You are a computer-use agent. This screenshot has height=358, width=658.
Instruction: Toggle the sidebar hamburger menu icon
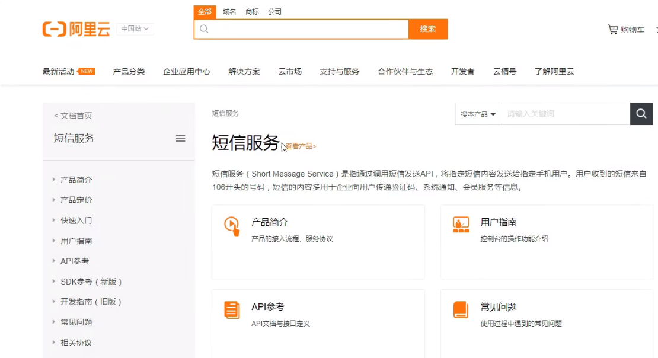tap(180, 139)
